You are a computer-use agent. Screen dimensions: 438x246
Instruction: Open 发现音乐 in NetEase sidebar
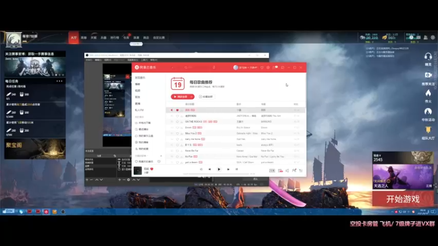click(140, 78)
